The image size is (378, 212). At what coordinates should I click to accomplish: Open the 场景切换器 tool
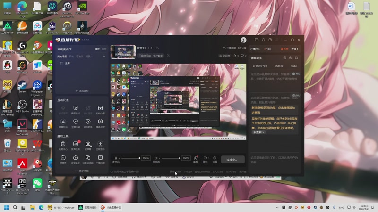click(x=88, y=159)
